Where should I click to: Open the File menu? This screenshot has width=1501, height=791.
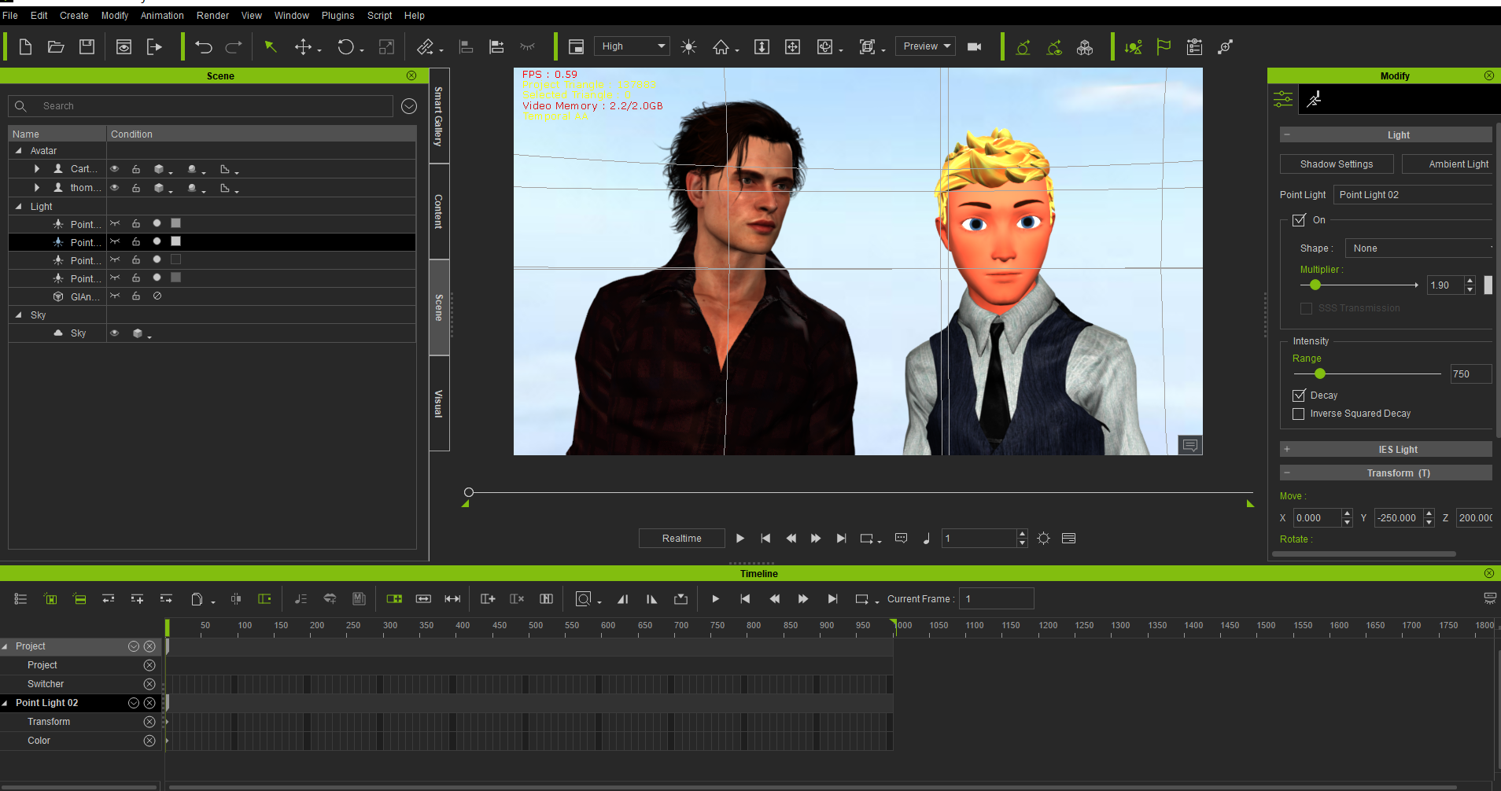pyautogui.click(x=10, y=16)
